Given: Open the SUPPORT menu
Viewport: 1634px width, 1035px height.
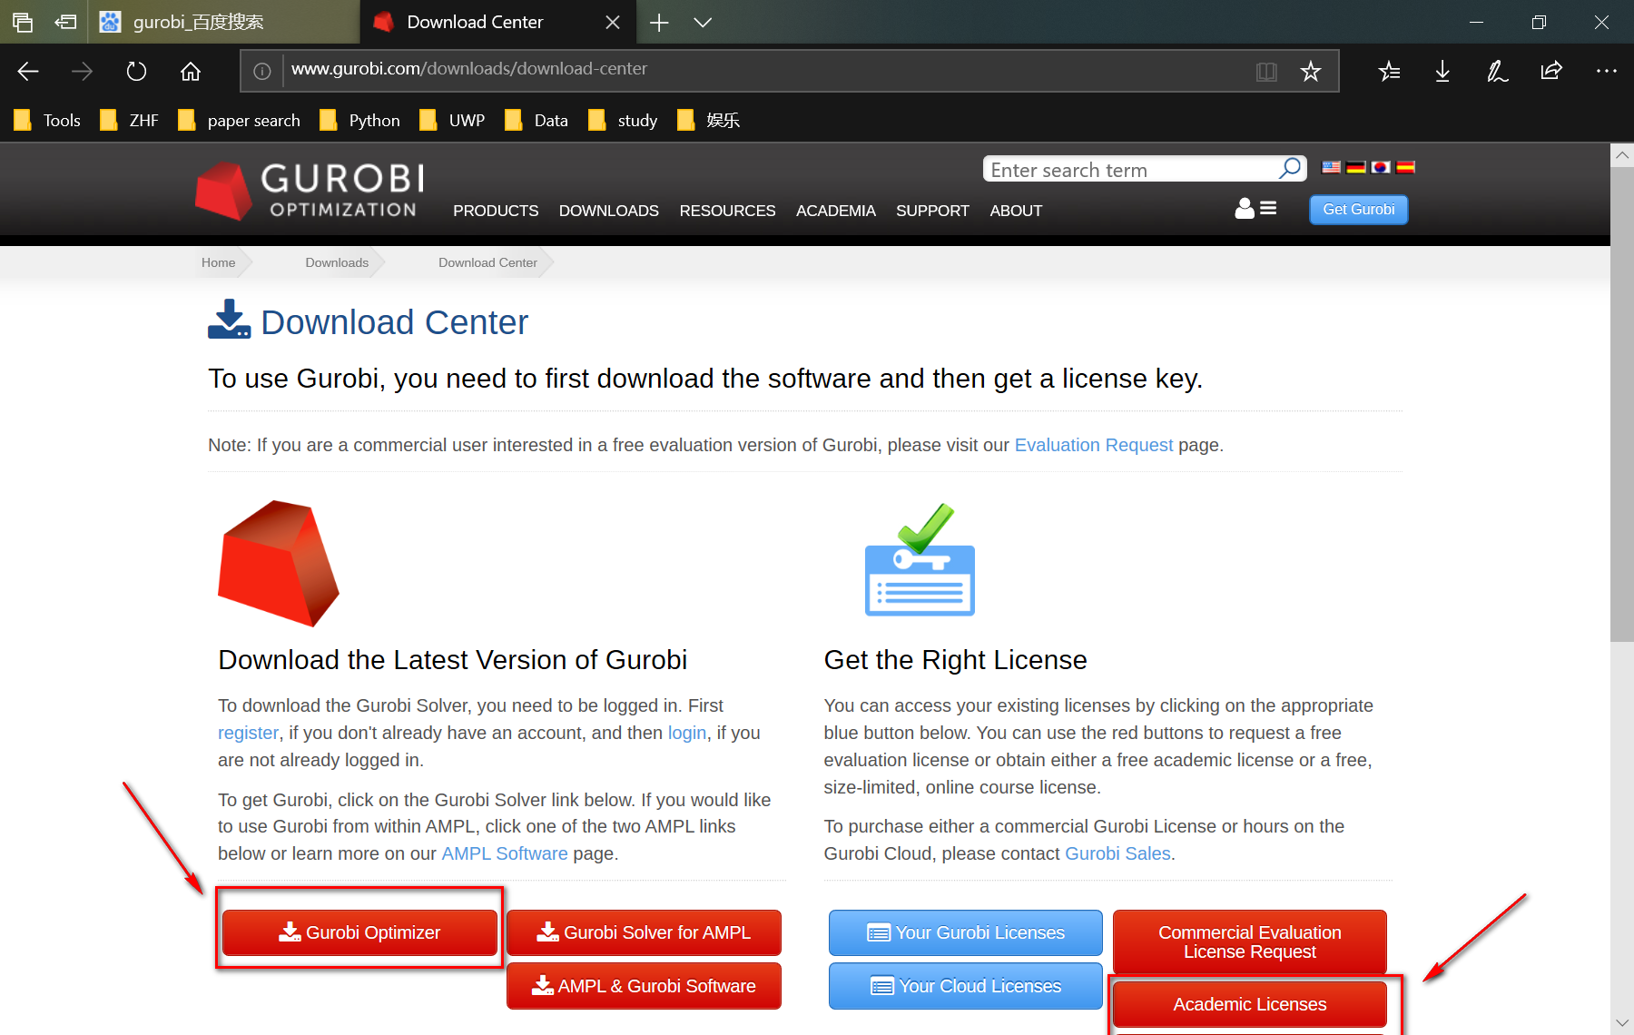Looking at the screenshot, I should pyautogui.click(x=932, y=211).
